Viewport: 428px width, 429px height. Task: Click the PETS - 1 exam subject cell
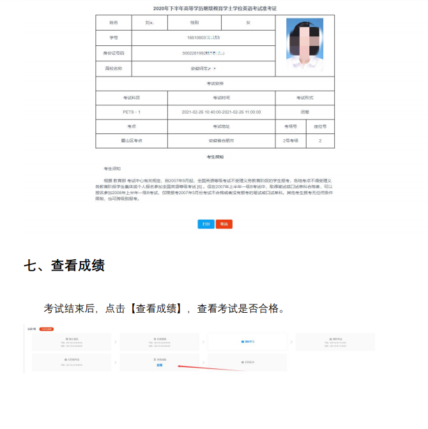click(132, 112)
